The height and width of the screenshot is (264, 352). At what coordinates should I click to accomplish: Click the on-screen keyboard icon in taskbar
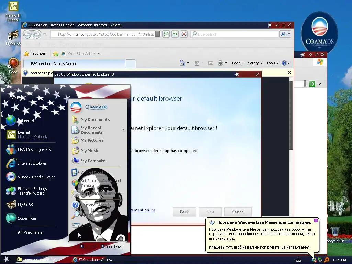298,260
